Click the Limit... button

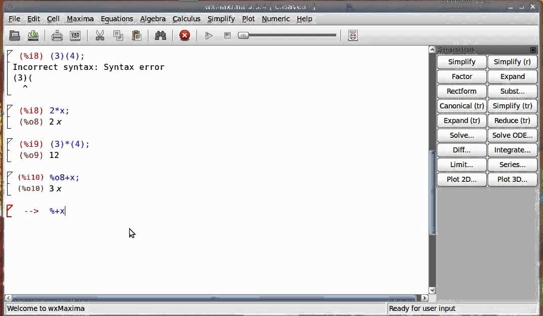tap(461, 165)
